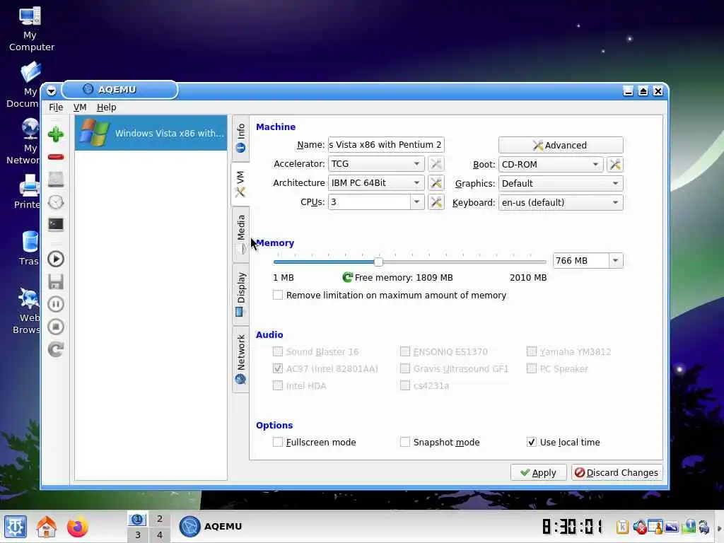Screen dimensions: 724x543
Task: Click the Boot settings tools icon
Action: 615,164
